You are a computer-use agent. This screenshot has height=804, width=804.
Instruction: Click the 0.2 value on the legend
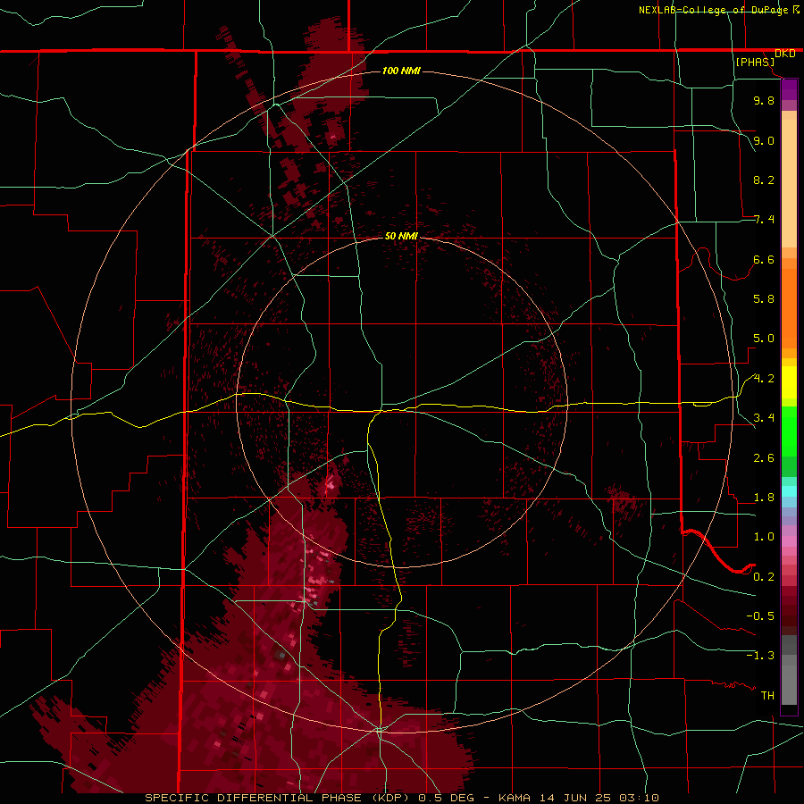point(764,577)
